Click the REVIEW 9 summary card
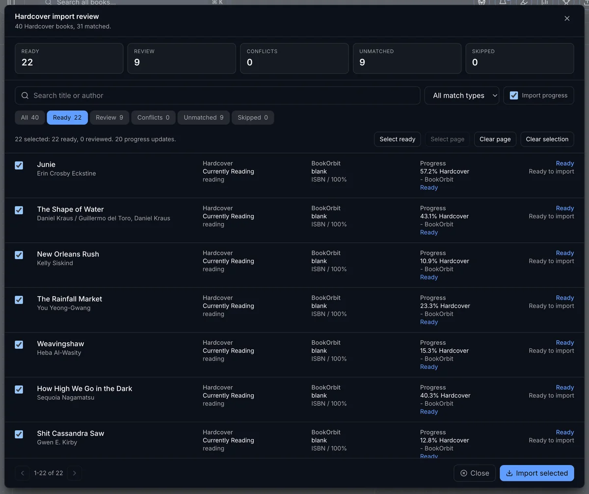The height and width of the screenshot is (494, 589). [x=182, y=58]
